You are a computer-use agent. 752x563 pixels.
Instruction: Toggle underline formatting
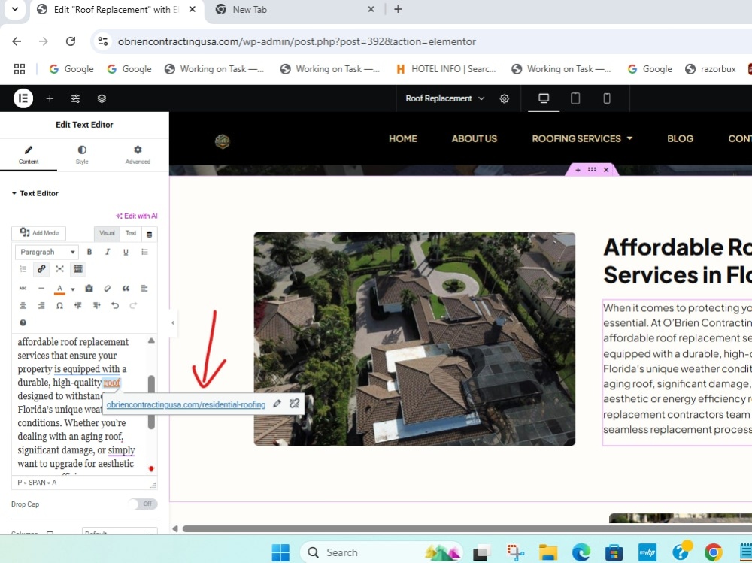(x=126, y=252)
